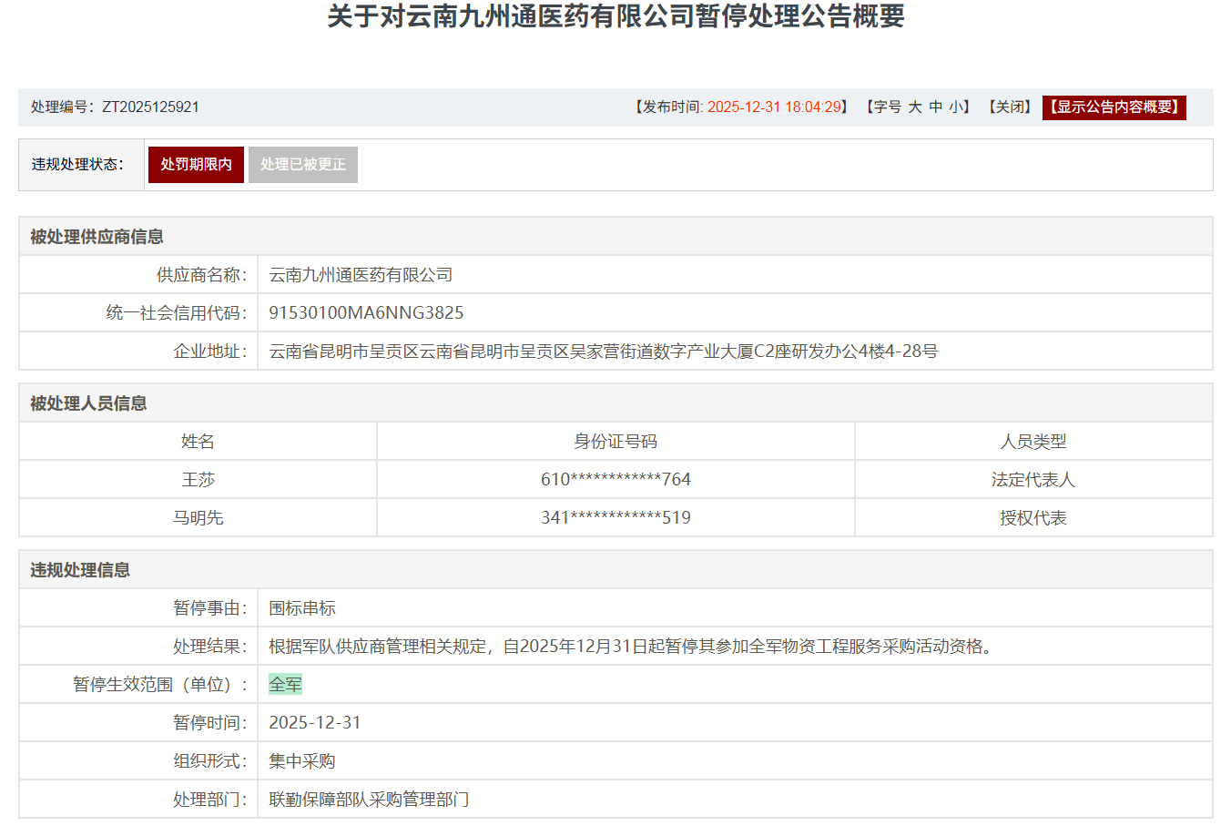Set font size to 大
1231x836 pixels.
914,107
